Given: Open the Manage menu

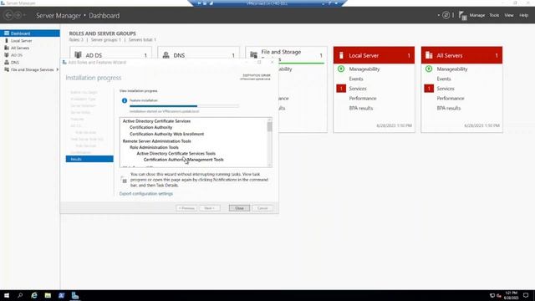Looking at the screenshot, I should [477, 15].
